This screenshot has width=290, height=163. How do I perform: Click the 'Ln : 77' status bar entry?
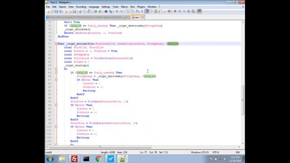(x=143, y=152)
